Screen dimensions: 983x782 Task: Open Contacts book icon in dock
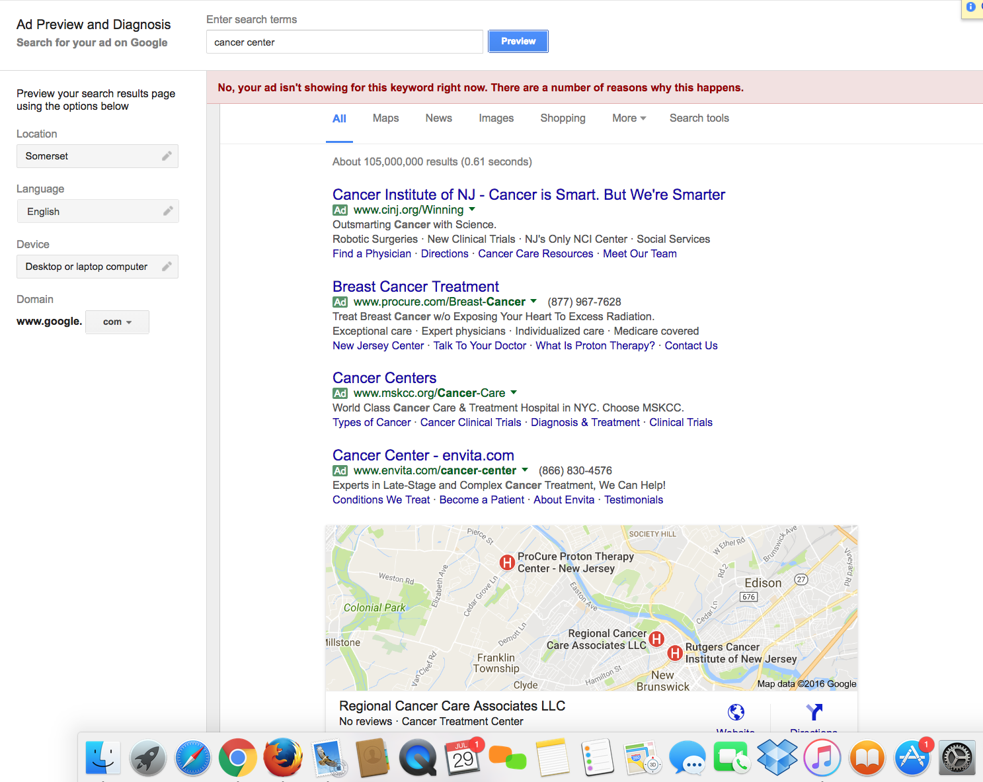tap(373, 758)
